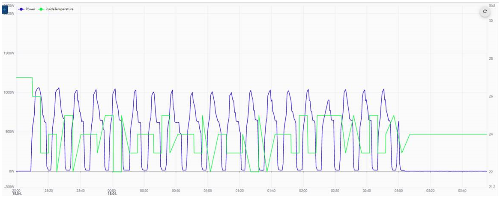500x200 pixels.
Task: Select the 02:00 time axis label
Action: [x=303, y=191]
